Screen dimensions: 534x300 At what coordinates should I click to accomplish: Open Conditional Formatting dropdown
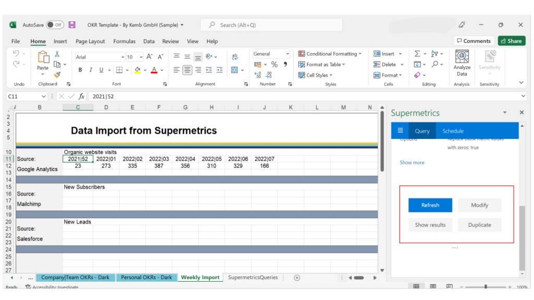(330, 54)
